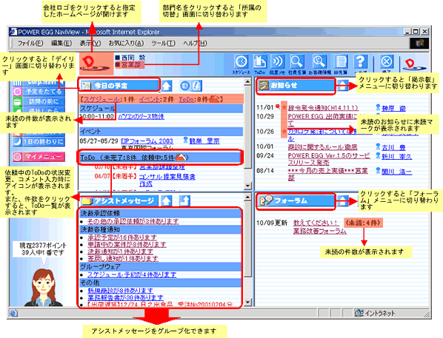Image resolution: width=443 pixels, height=338 pixels.
Task: Open the ファイル(F) menu
Action: tap(30, 43)
